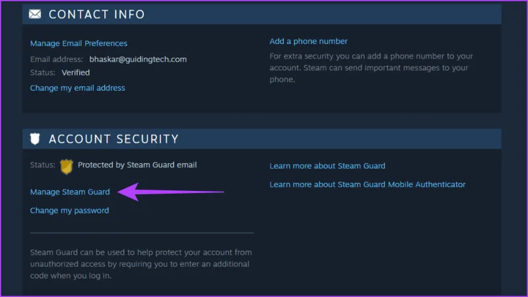Click the CONTACT INFO header title

(x=96, y=14)
